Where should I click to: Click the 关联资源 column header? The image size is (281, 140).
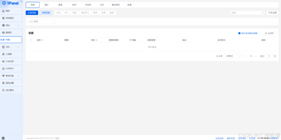(x=151, y=40)
